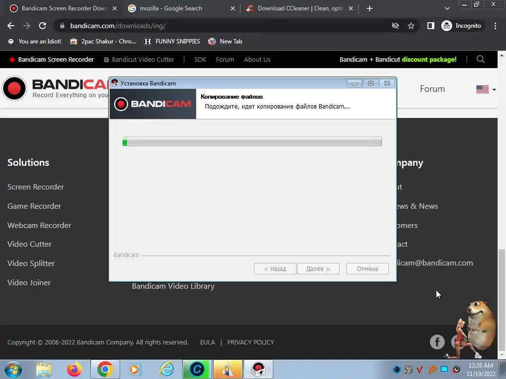Open Windows Explorer from taskbar

point(44,369)
